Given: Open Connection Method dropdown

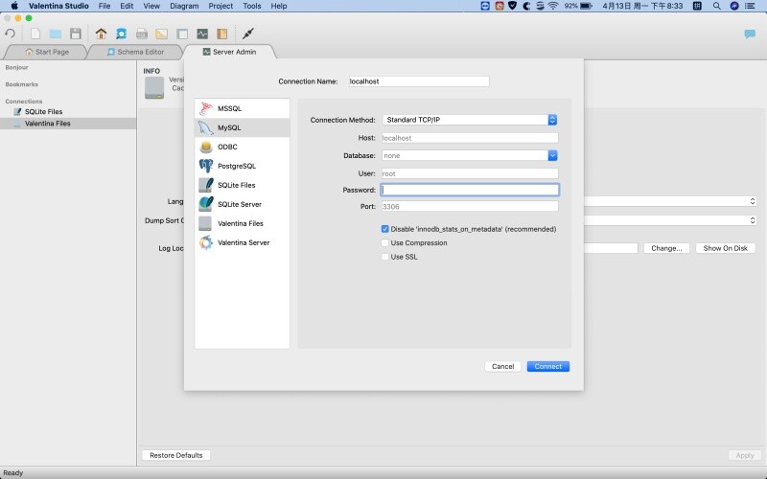Looking at the screenshot, I should 470,120.
